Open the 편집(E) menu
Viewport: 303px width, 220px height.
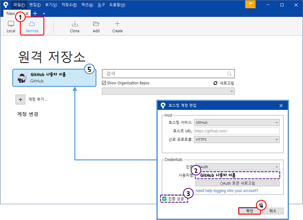(35, 5)
